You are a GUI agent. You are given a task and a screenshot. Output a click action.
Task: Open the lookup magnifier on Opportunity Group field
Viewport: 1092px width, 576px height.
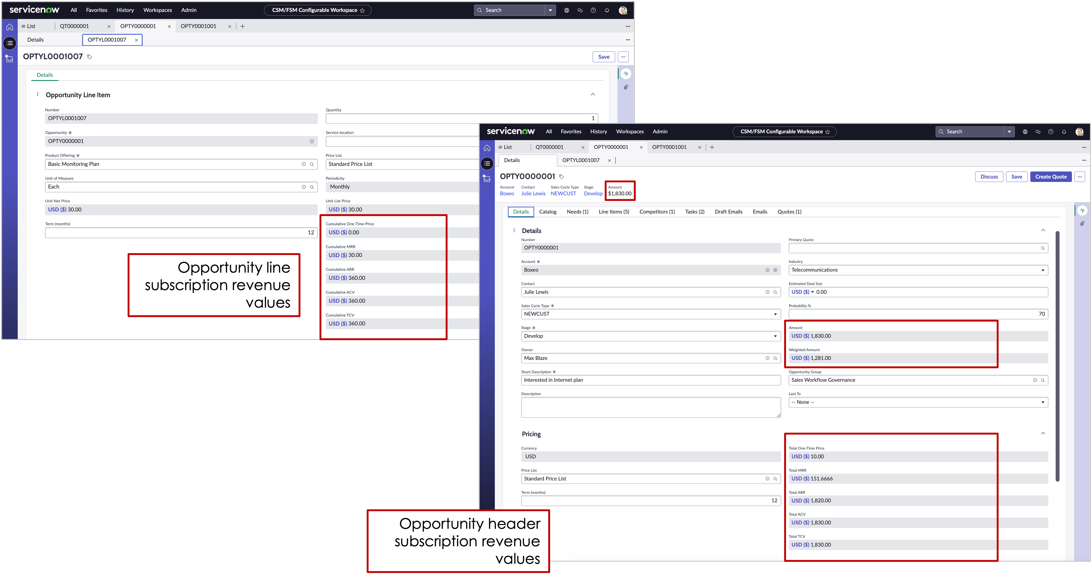click(1043, 381)
